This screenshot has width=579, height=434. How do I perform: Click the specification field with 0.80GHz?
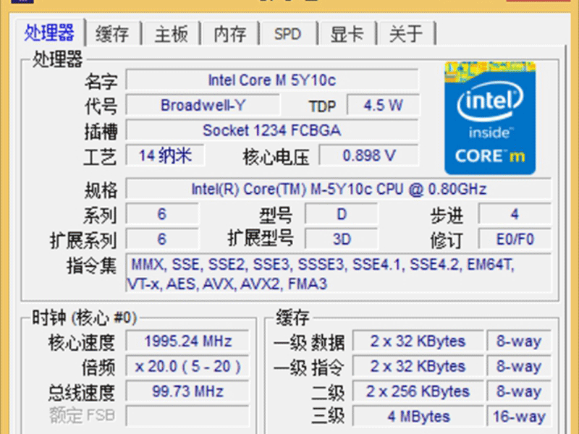pos(339,190)
